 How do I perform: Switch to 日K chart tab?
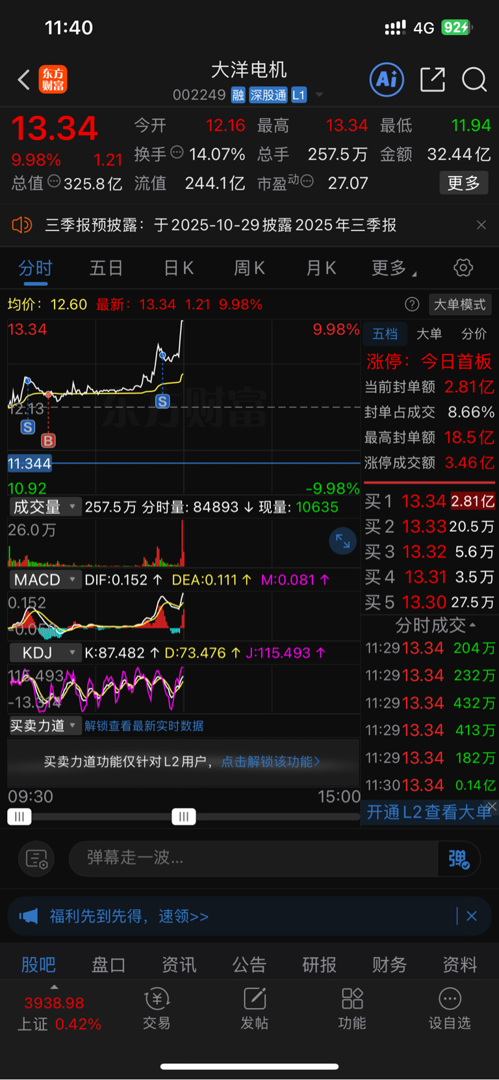point(178,268)
